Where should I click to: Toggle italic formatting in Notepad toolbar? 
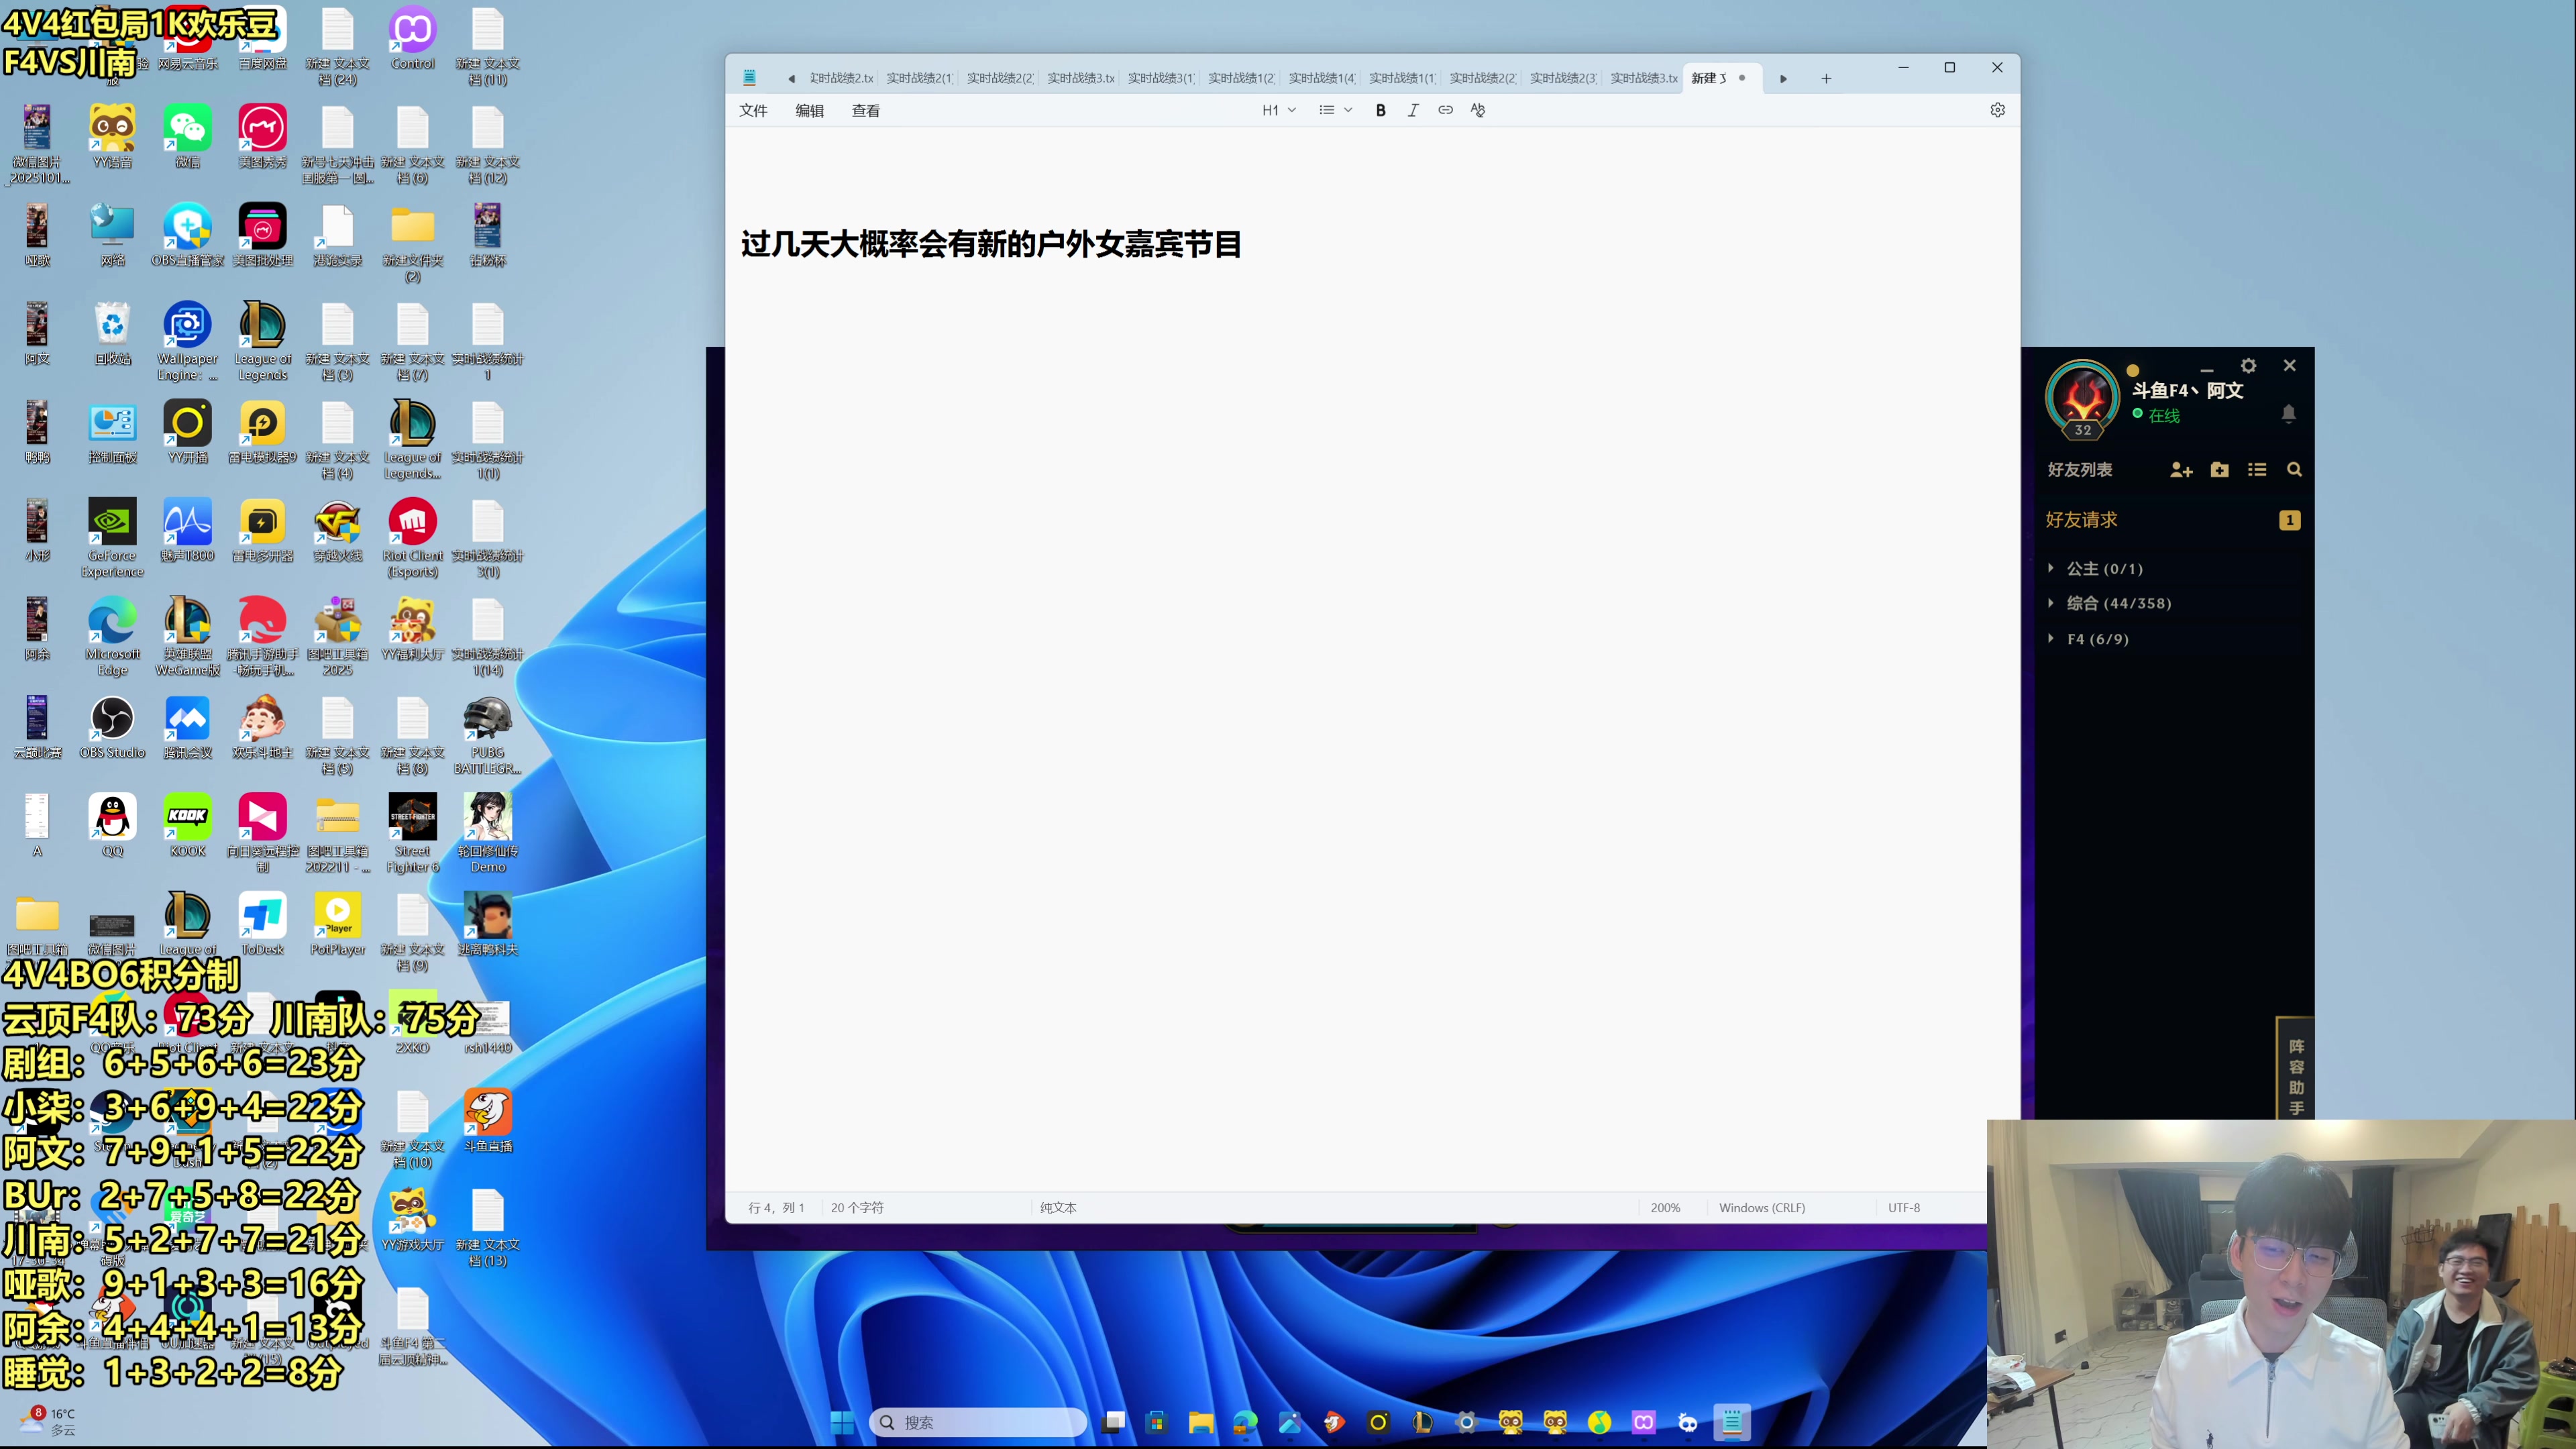pos(1413,110)
